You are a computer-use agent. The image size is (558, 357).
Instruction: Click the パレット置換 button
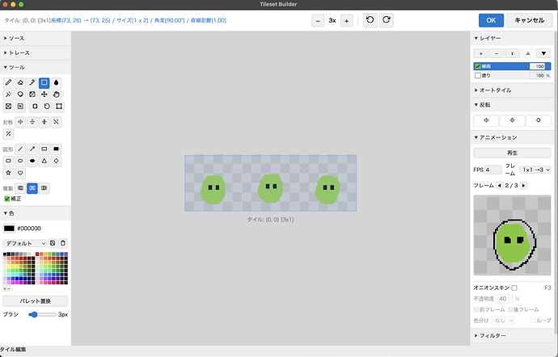click(x=36, y=301)
